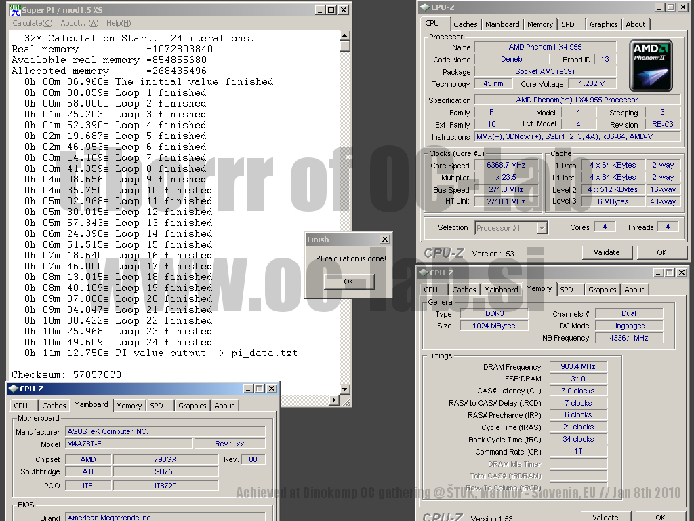Minimize the top CPU-Z window
The image size is (694, 521).
click(x=659, y=7)
